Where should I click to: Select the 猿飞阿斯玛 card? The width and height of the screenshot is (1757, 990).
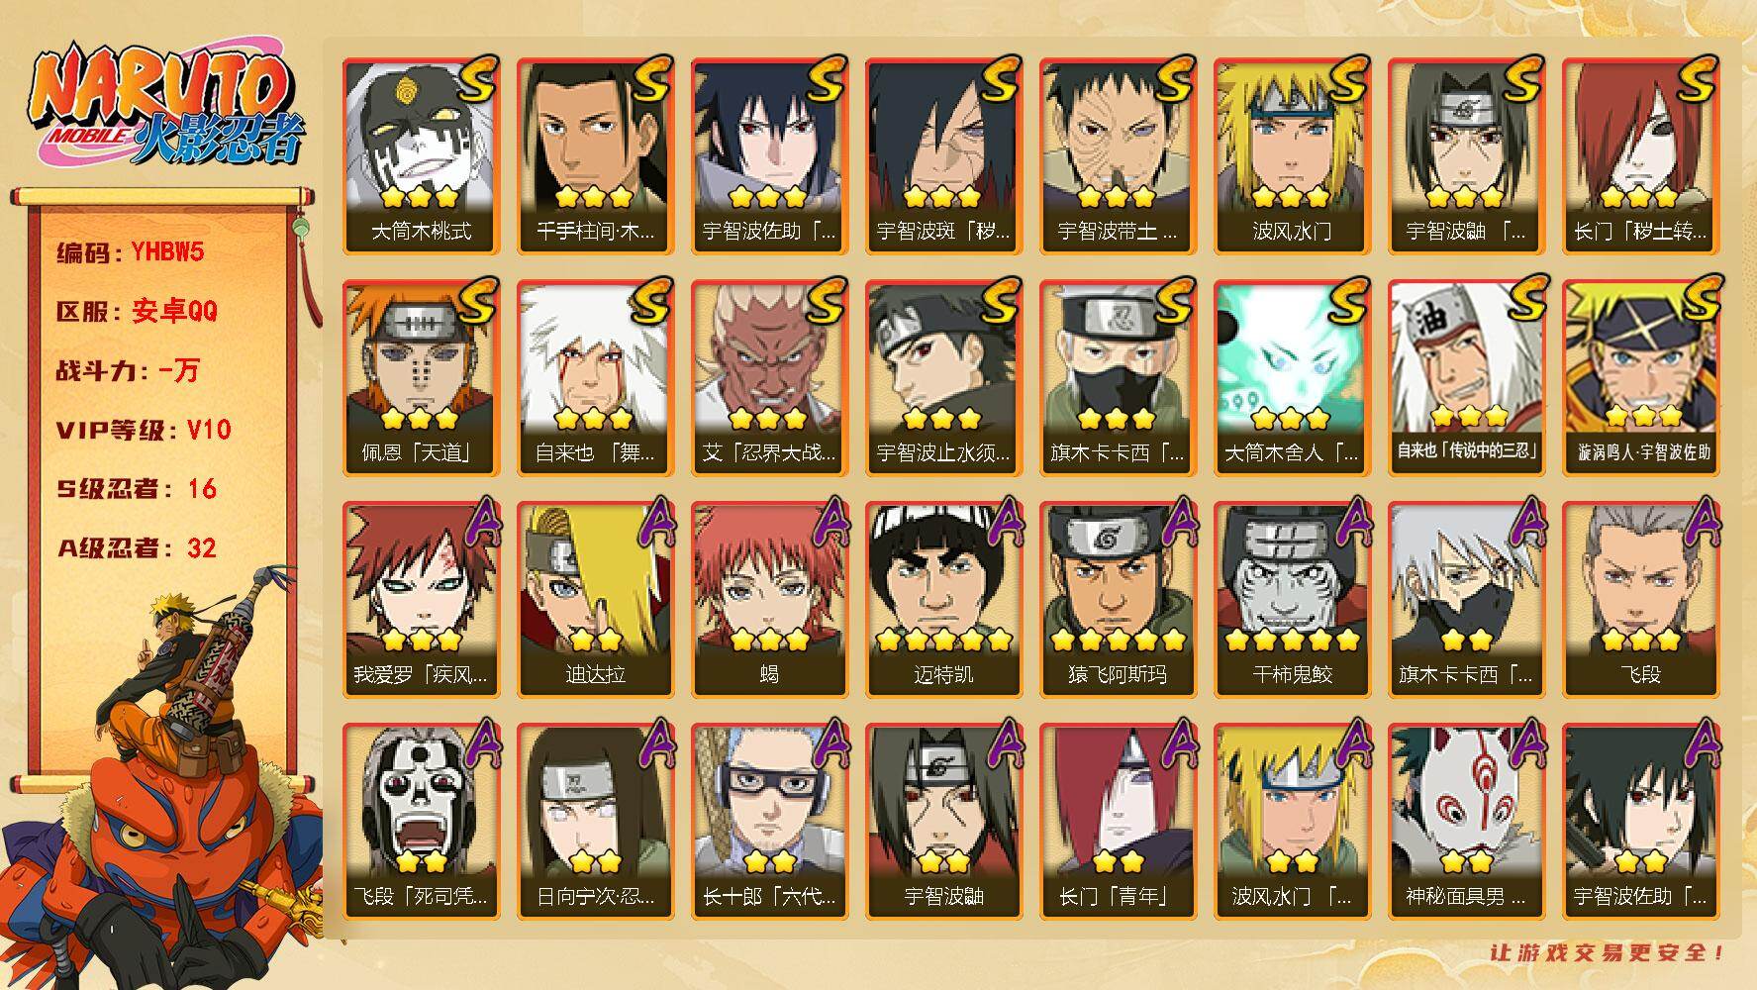click(1118, 600)
